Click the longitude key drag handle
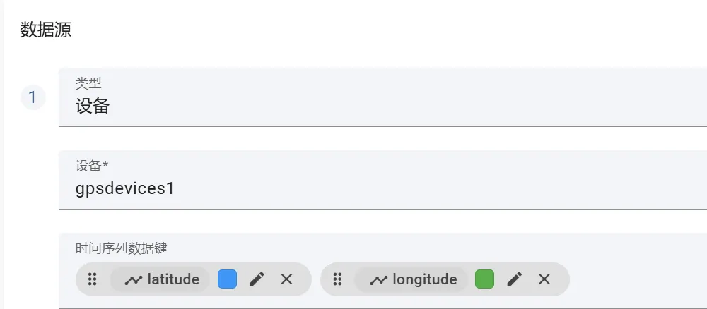This screenshot has width=707, height=309. point(337,279)
